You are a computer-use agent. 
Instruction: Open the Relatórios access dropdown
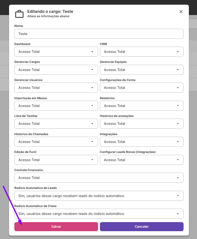pyautogui.click(x=142, y=106)
